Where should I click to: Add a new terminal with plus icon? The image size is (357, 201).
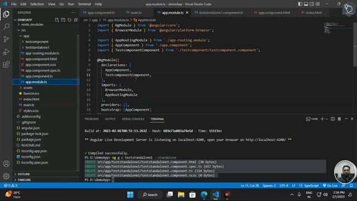click(322, 119)
